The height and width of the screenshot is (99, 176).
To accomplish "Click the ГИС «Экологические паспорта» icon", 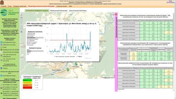I will click(x=1, y=60).
